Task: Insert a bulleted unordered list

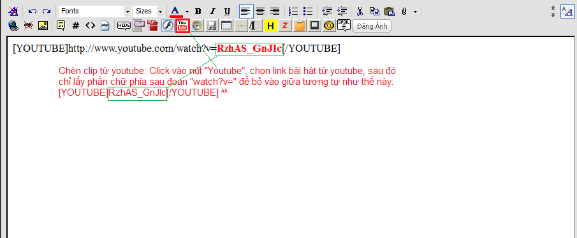Action: tap(308, 11)
